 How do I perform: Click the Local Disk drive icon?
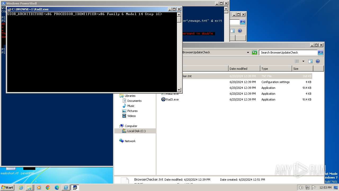coord(124,131)
